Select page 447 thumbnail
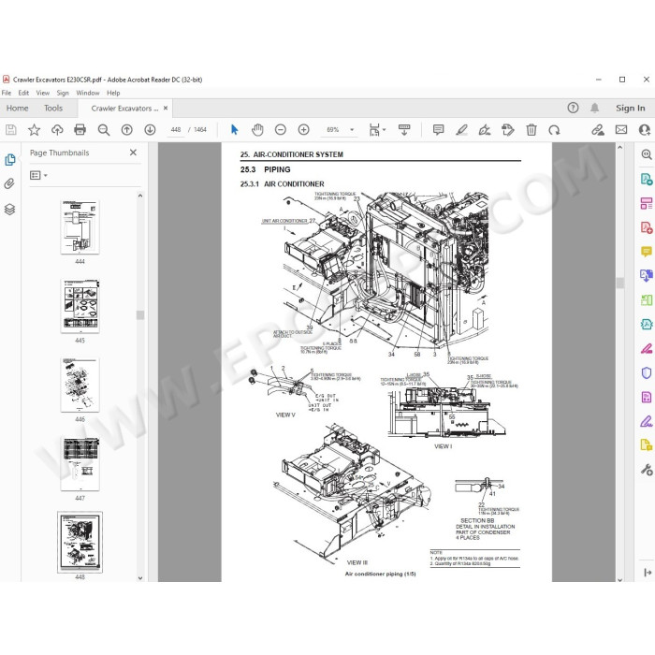 tap(80, 464)
